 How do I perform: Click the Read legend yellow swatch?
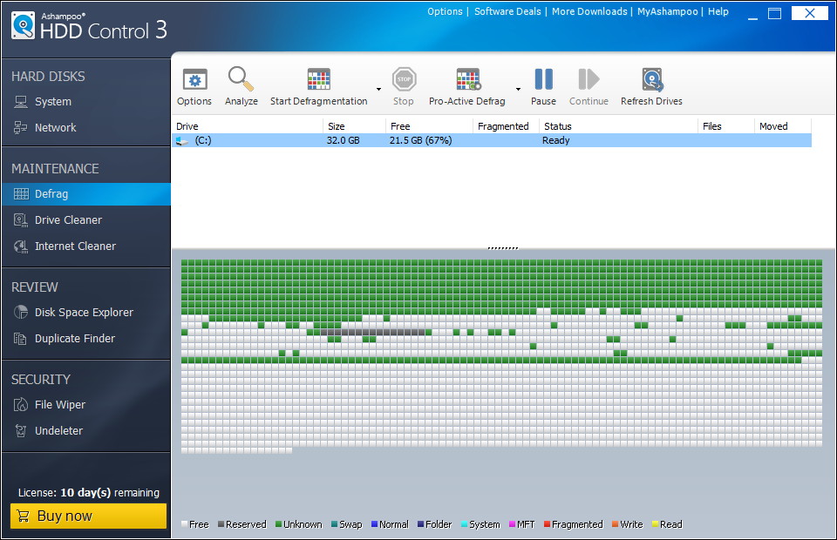tap(656, 524)
